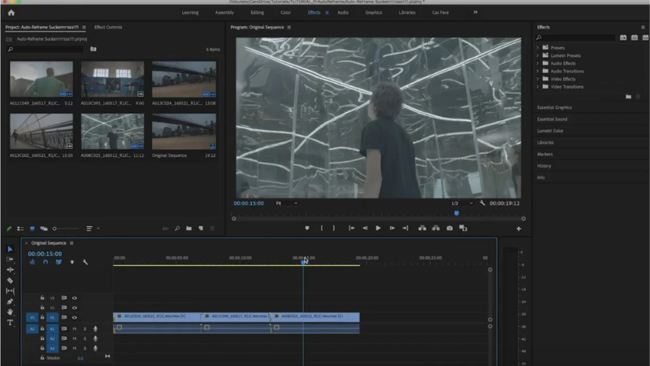
Task: Select the Razor tool in the toolbar
Action: 10,280
